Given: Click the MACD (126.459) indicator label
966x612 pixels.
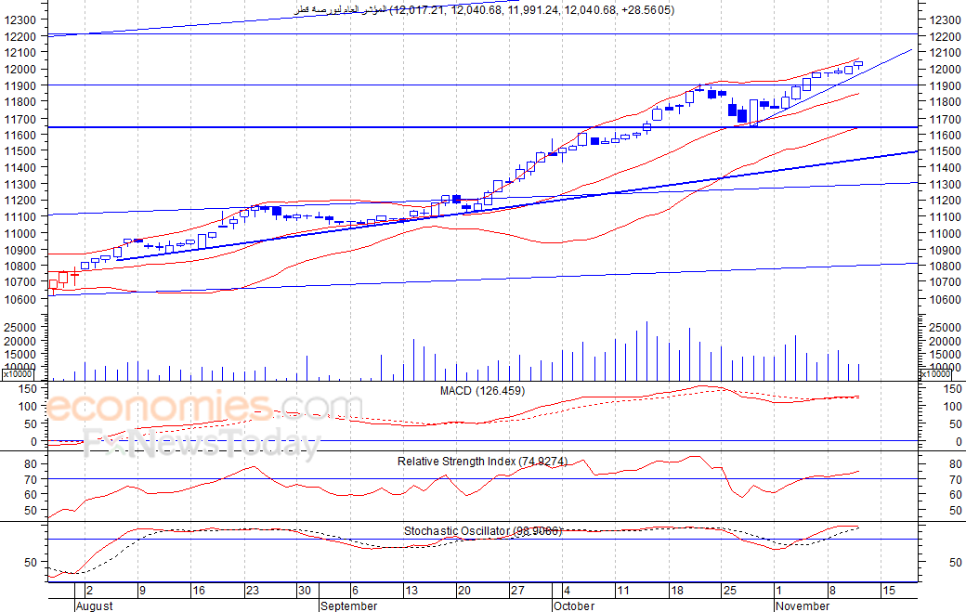Looking at the screenshot, I should (482, 391).
